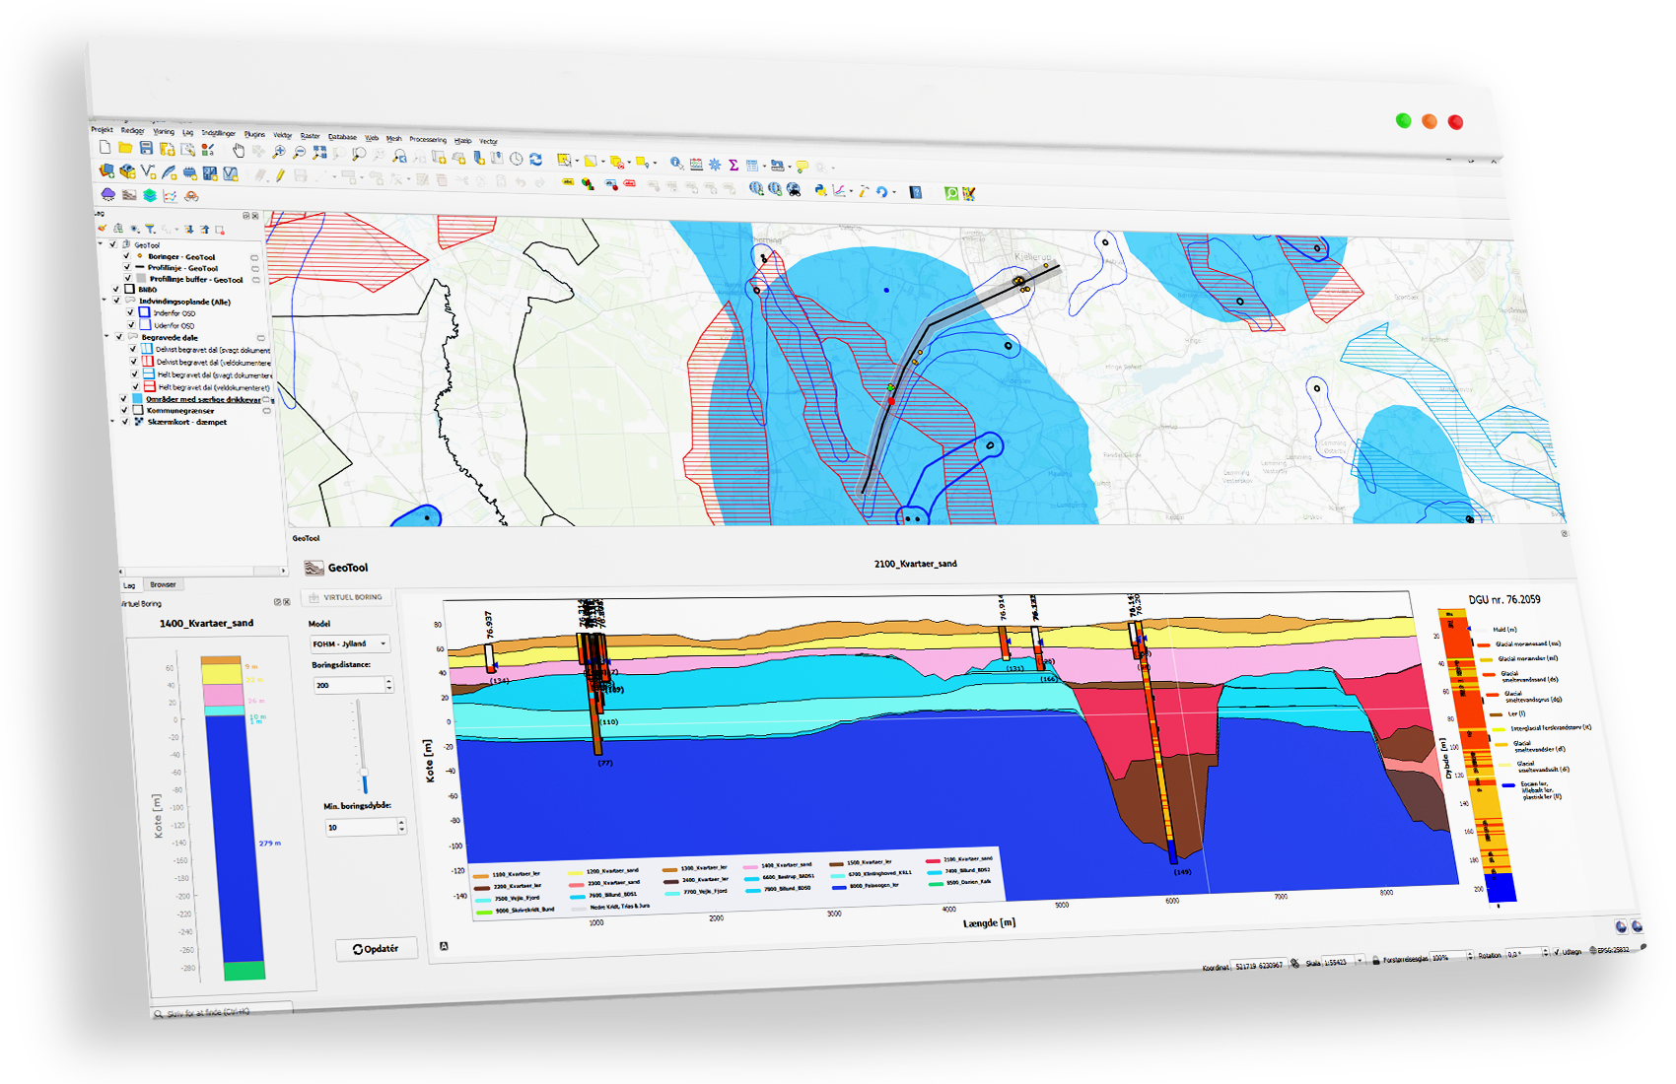Toggle visibility of Kommunegrænser layer
This screenshot has height=1084, width=1676.
coord(124,410)
